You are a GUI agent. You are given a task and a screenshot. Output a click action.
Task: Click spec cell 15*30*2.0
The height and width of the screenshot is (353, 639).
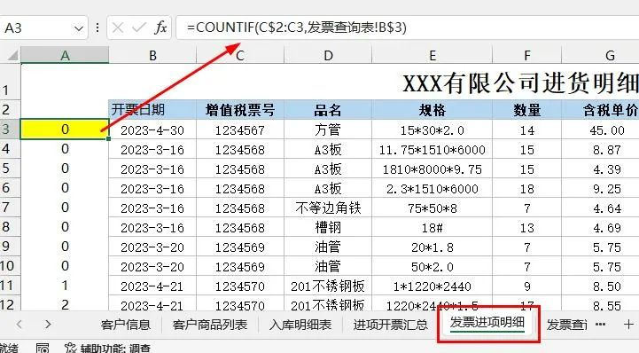coord(432,130)
